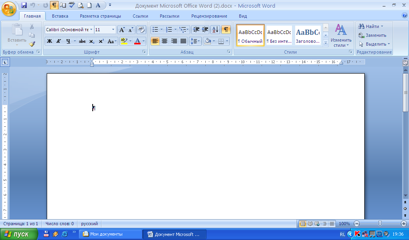Align text left
The width and height of the screenshot is (409, 240).
pos(155,41)
